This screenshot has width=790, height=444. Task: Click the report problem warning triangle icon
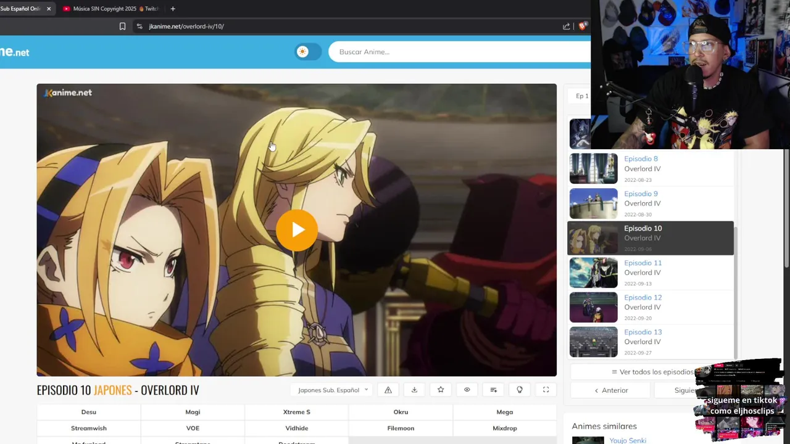[x=388, y=390]
